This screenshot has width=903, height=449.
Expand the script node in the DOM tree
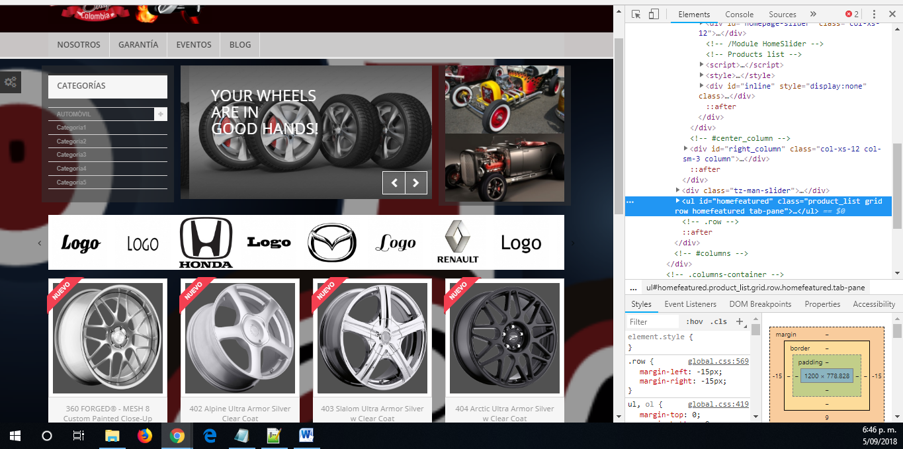(702, 65)
